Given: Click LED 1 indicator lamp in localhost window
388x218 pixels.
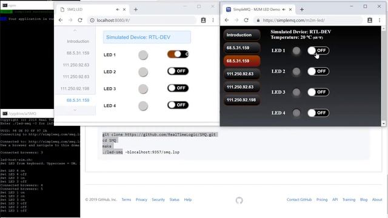Looking at the screenshot, I should pos(143,55).
